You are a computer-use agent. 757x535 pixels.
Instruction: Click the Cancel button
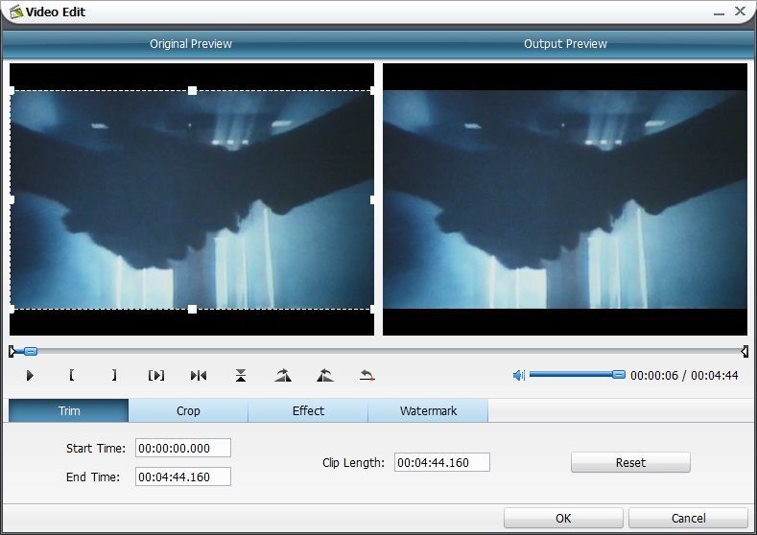(689, 518)
